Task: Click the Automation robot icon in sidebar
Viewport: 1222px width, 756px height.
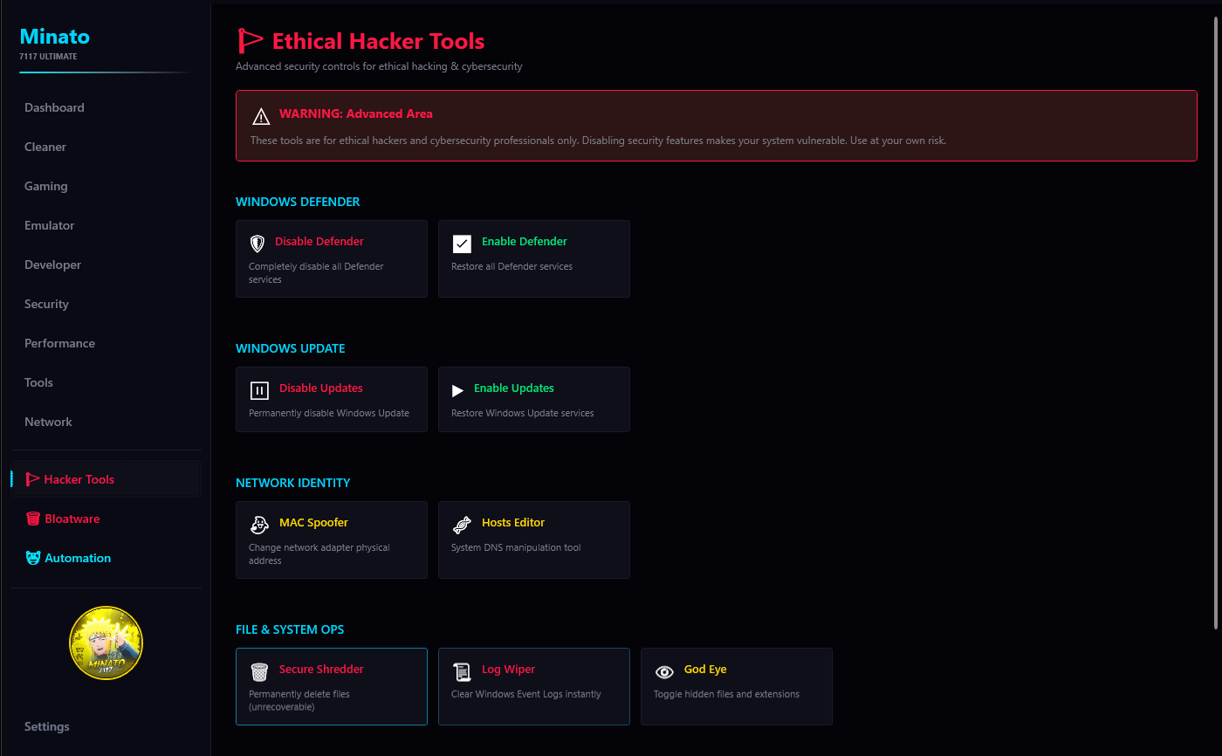Action: pyautogui.click(x=33, y=558)
